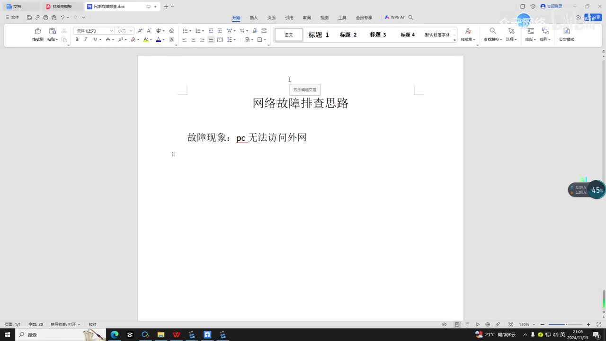Image resolution: width=606 pixels, height=341 pixels.
Task: Click the Login (立即登录) link
Action: tap(552, 6)
